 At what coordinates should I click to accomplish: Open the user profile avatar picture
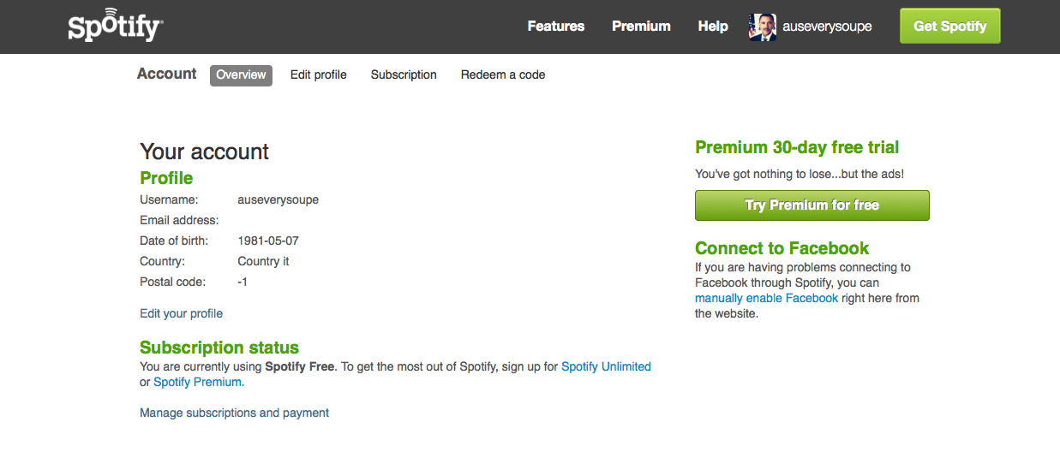pyautogui.click(x=763, y=27)
